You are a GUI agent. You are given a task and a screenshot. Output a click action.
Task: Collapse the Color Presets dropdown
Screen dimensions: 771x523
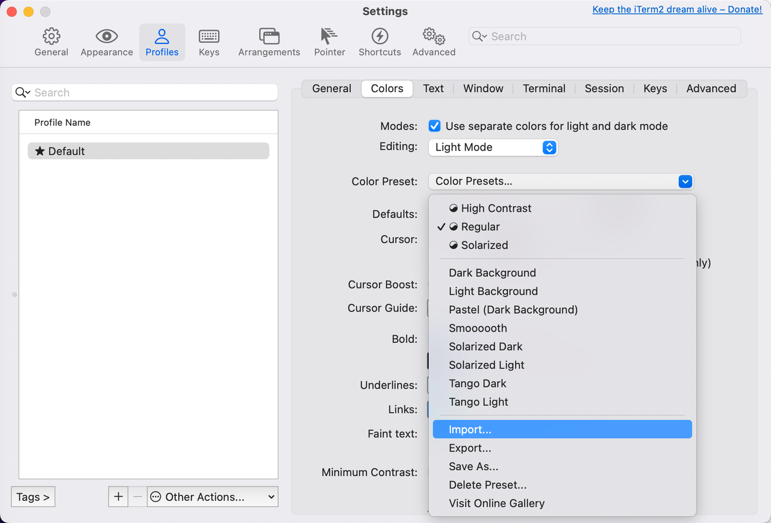point(685,181)
